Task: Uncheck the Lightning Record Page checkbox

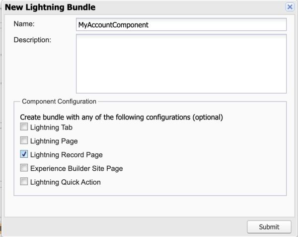Action: 24,154
